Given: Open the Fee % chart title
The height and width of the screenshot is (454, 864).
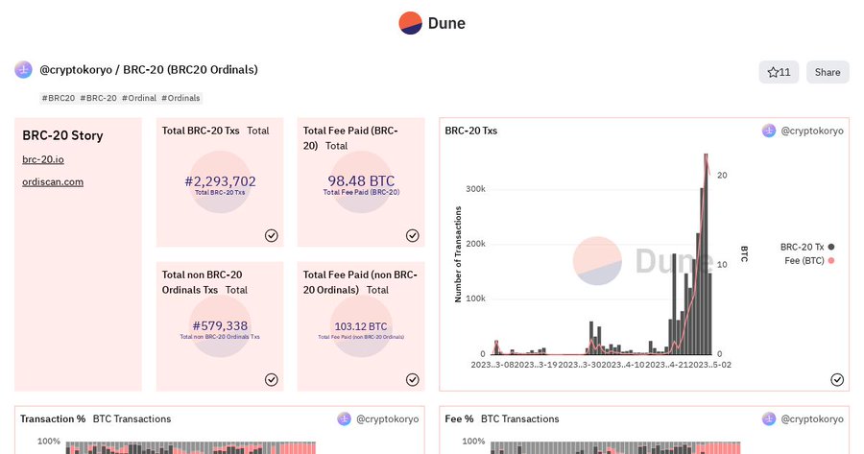Looking at the screenshot, I should click(x=459, y=418).
